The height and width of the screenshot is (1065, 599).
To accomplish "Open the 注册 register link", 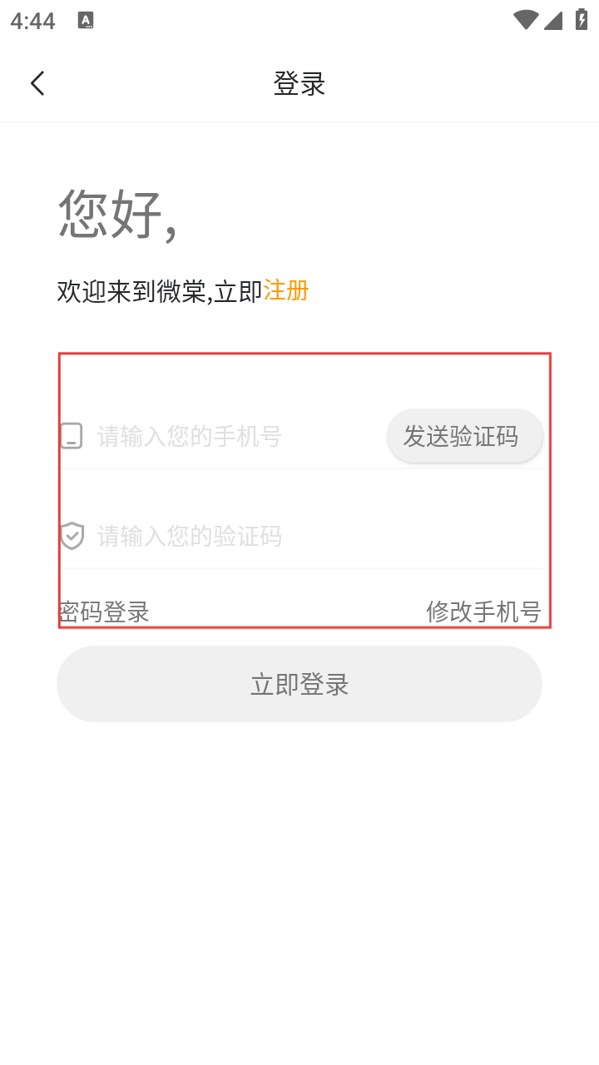I will pos(286,290).
